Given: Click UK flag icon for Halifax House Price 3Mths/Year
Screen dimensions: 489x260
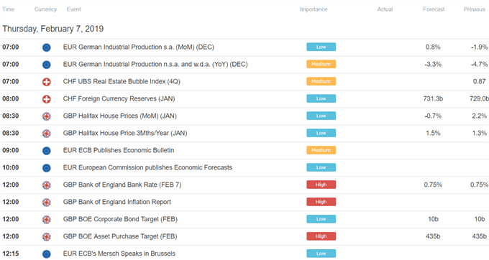Looking at the screenshot, I should coord(47,134).
